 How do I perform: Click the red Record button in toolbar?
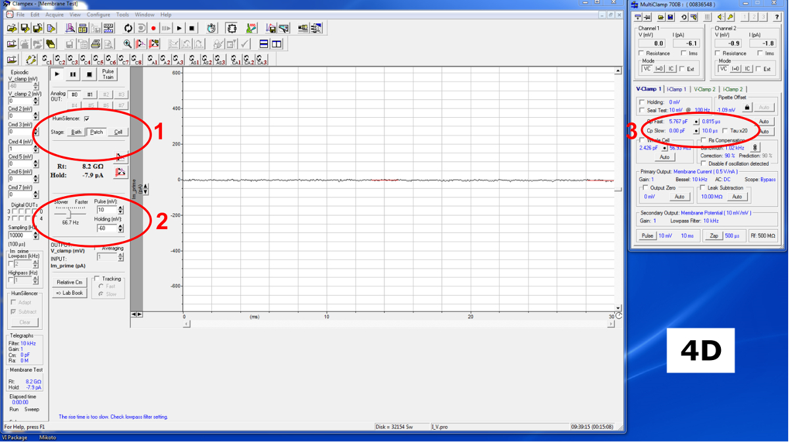(x=153, y=28)
